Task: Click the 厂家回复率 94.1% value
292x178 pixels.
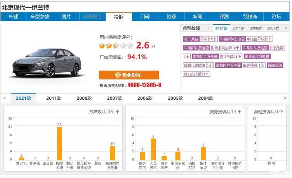Action: click(137, 57)
